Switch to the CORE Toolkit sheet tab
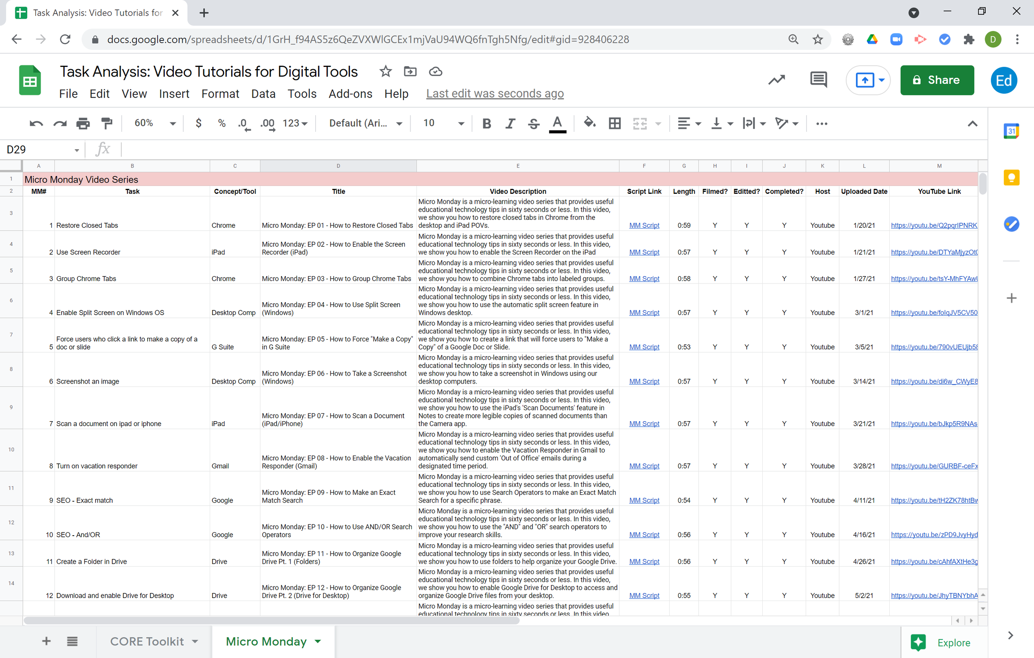 147,641
